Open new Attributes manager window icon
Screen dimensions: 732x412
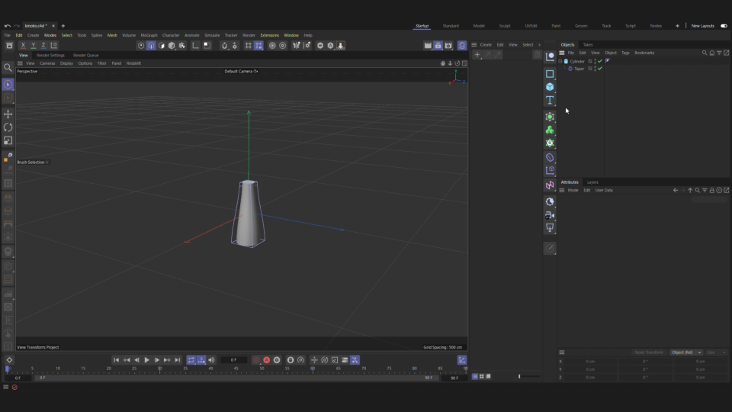point(727,190)
